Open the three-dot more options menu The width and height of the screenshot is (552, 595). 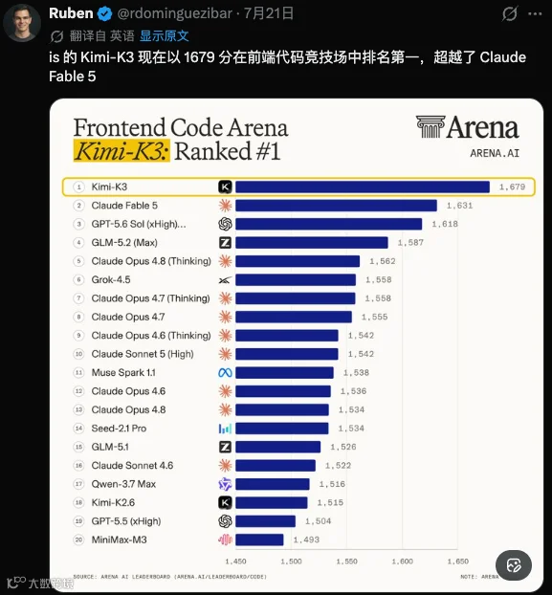point(535,14)
